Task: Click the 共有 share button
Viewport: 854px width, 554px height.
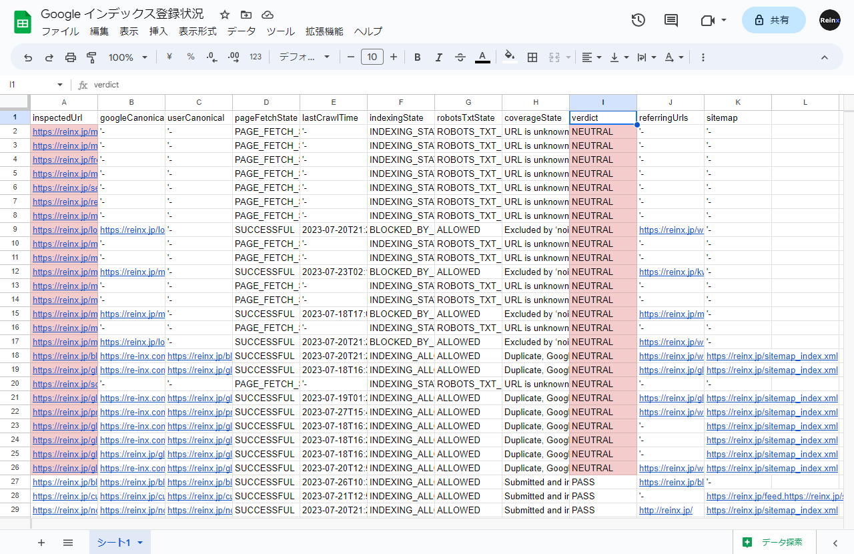Action: click(773, 20)
